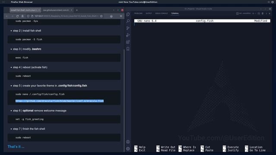Viewport: 276px width, 155px height.
Task: Switch to the Problems panel tab
Action: pos(138,13)
